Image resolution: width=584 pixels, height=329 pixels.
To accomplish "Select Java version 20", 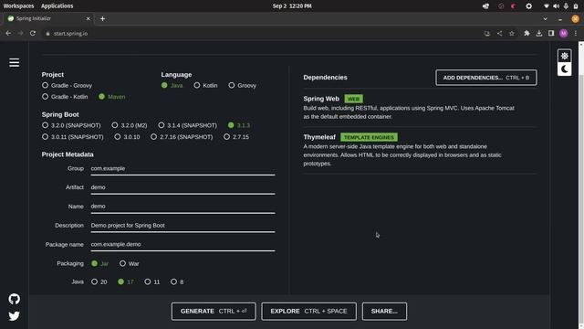I will 99,282.
